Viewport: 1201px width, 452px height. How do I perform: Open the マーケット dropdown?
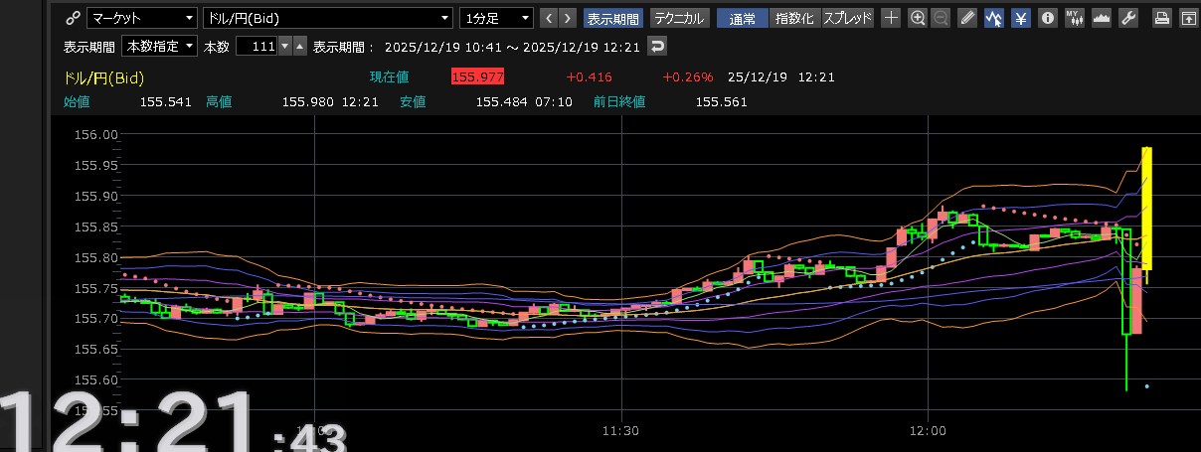(142, 18)
